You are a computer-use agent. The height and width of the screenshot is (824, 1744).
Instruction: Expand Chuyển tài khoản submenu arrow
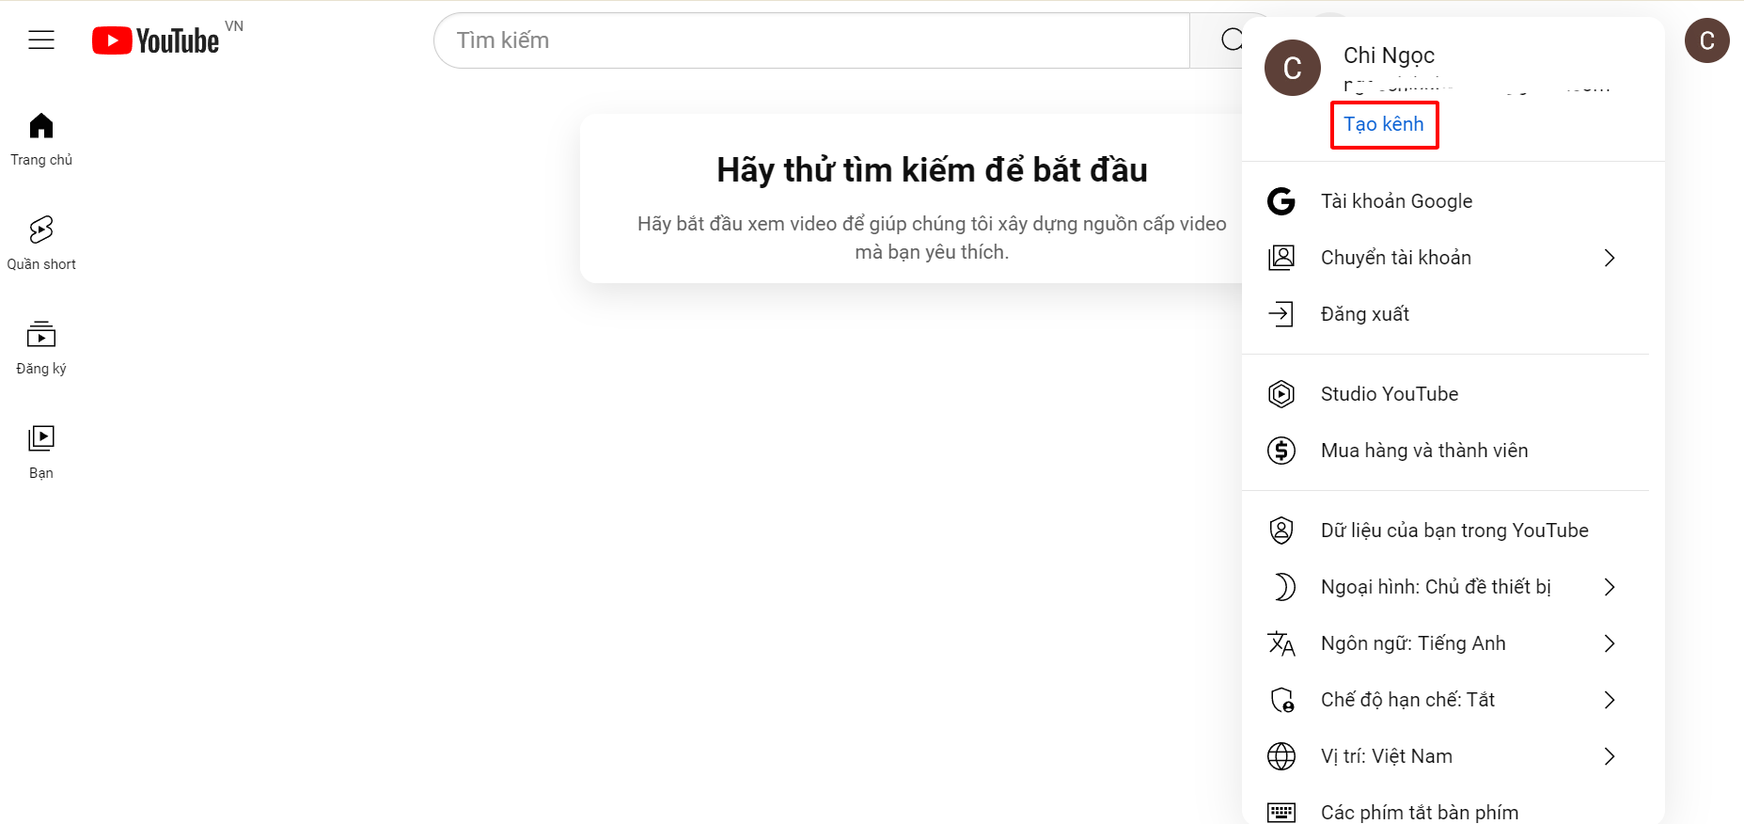(x=1610, y=258)
